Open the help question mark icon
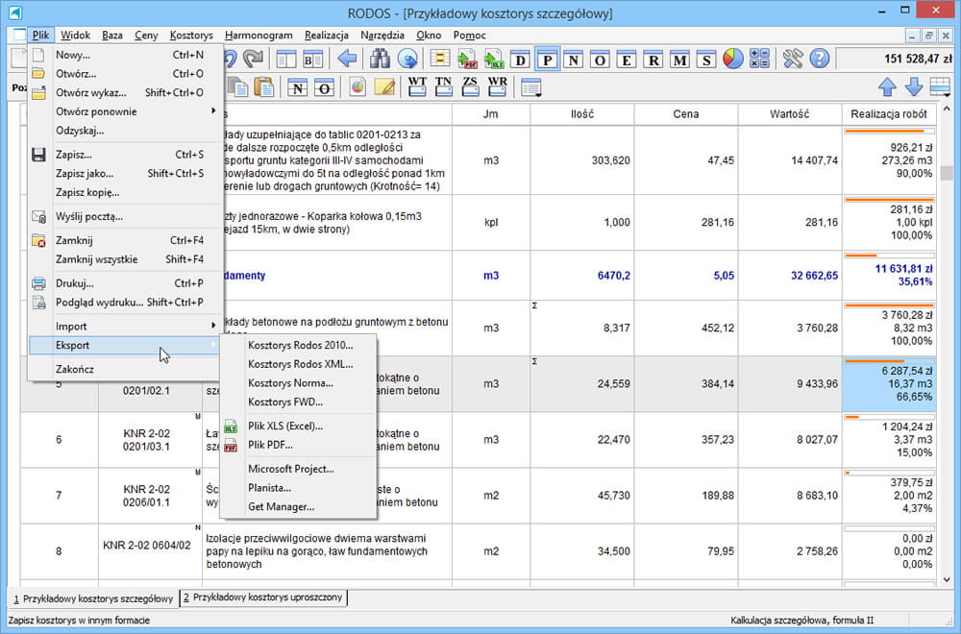The width and height of the screenshot is (961, 634). coord(819,60)
